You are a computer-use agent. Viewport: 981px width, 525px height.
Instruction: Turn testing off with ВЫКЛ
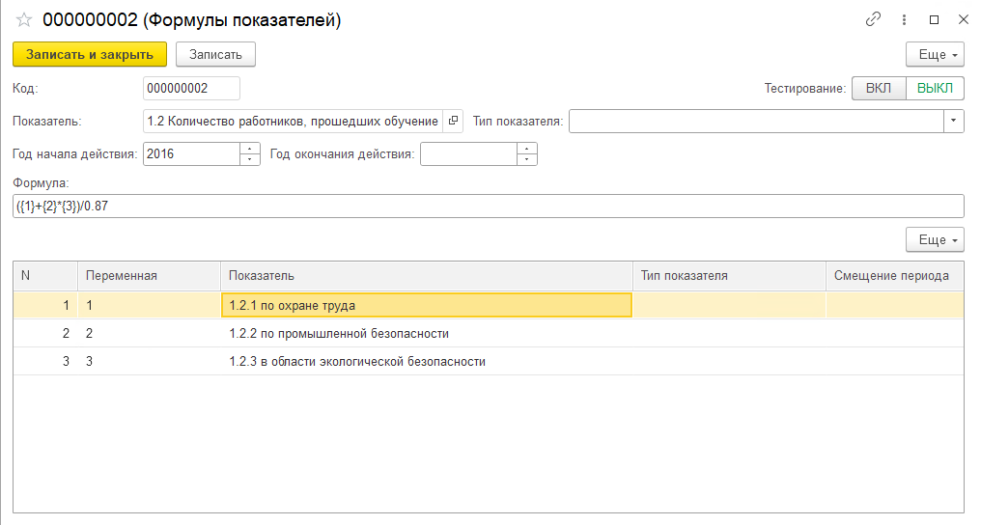(935, 89)
